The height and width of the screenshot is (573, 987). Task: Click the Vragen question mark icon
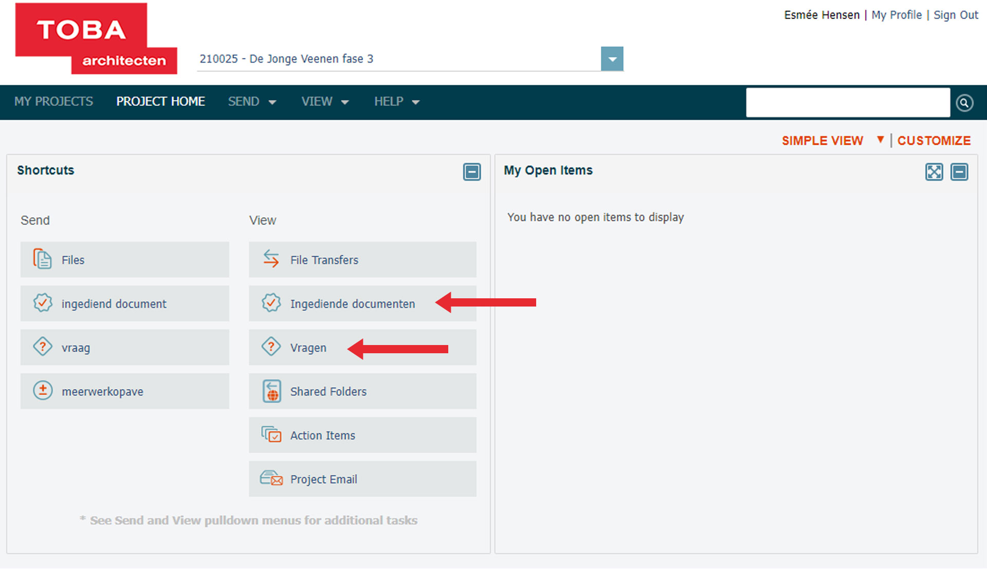click(x=271, y=347)
